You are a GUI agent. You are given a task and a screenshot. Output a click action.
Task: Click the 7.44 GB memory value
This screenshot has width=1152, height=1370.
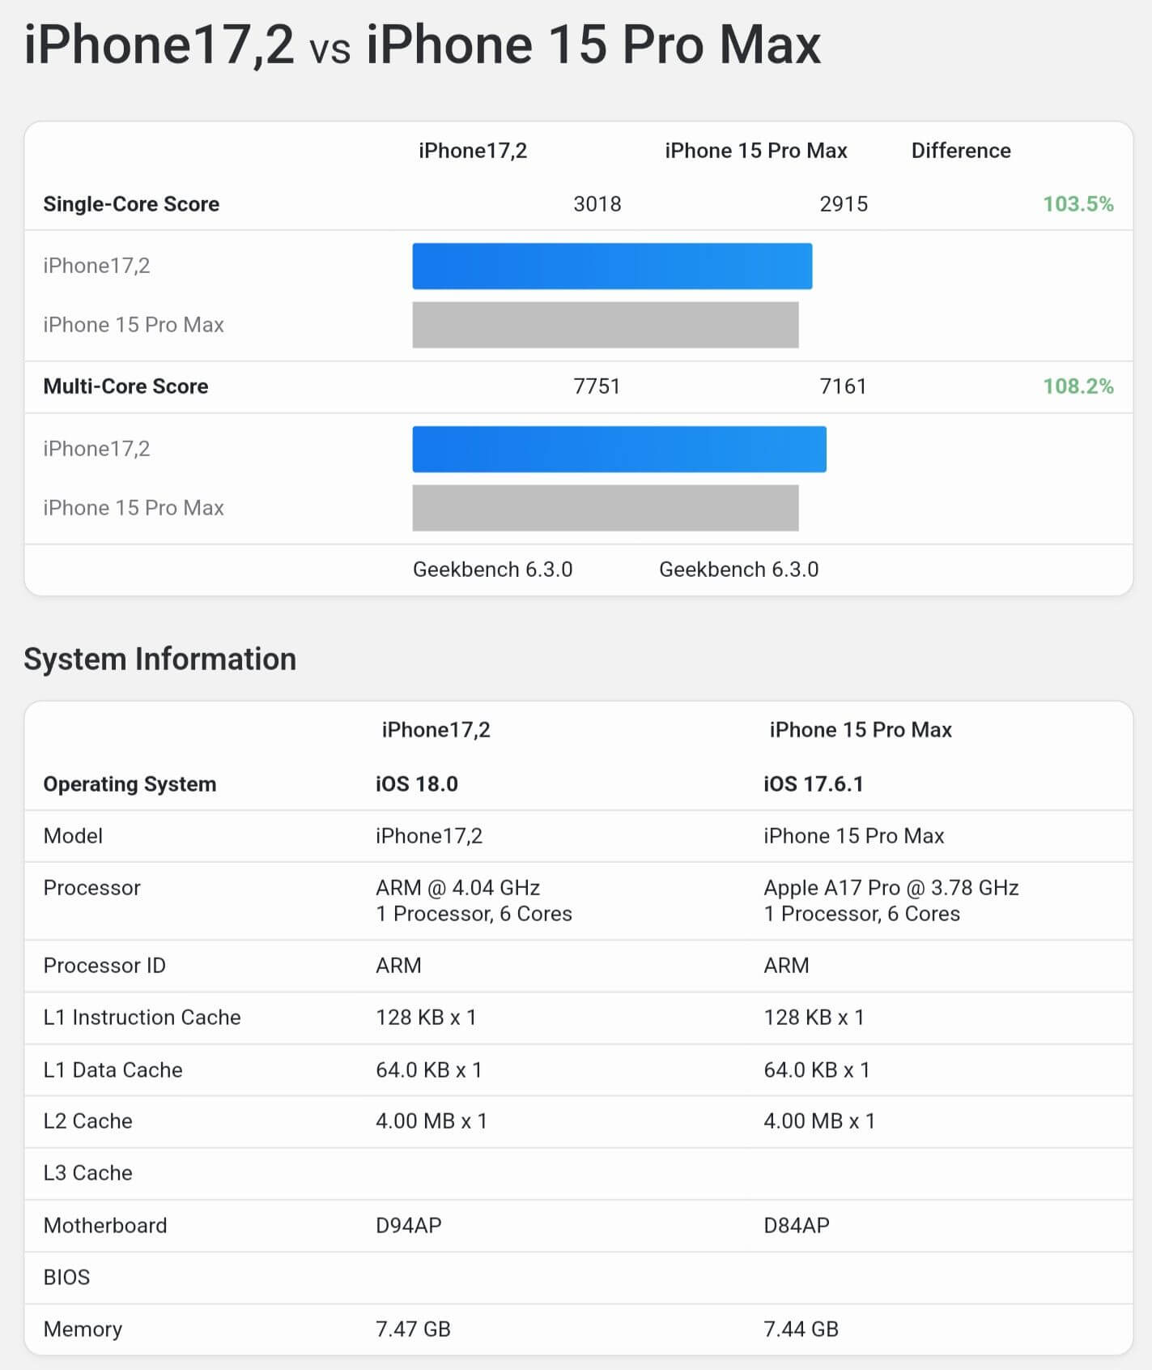point(801,1329)
